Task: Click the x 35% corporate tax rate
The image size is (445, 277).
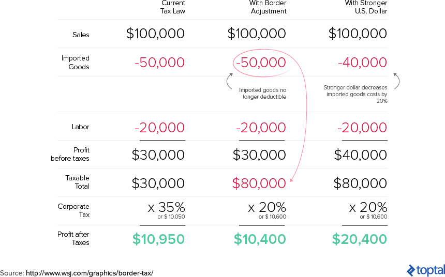Action: click(x=166, y=207)
